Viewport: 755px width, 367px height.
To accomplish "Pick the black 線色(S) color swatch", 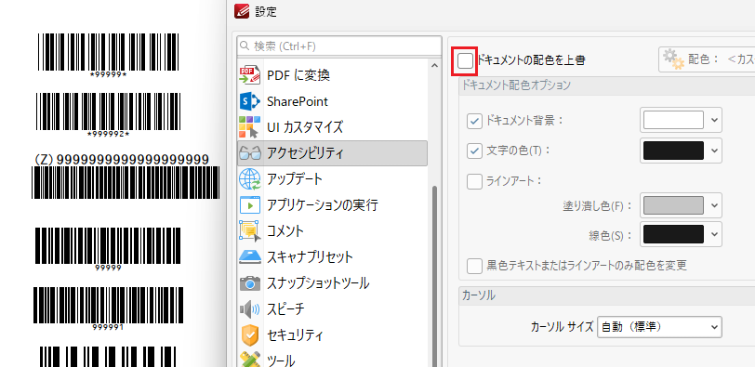I will [x=673, y=234].
